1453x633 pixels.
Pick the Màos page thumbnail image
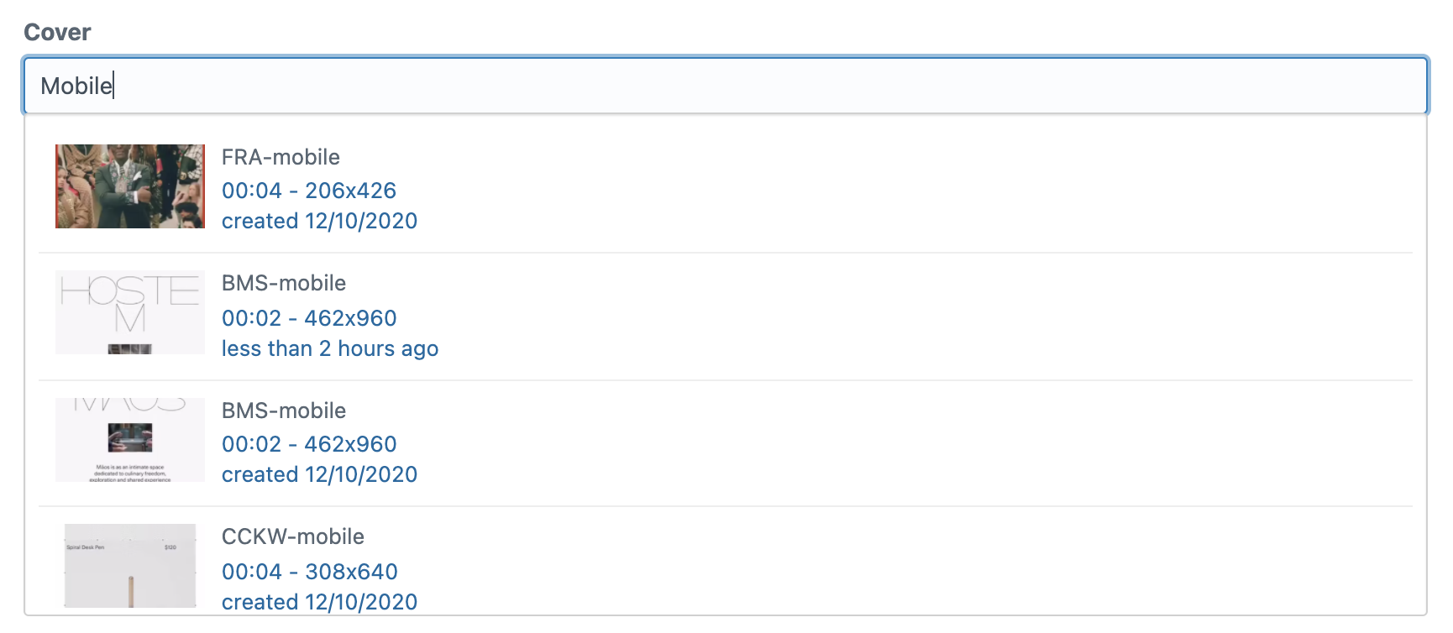(x=130, y=440)
